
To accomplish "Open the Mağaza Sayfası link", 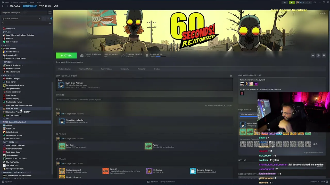I will (x=64, y=69).
